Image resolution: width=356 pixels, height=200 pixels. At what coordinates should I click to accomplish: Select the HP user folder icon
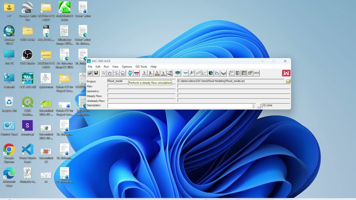9,10
